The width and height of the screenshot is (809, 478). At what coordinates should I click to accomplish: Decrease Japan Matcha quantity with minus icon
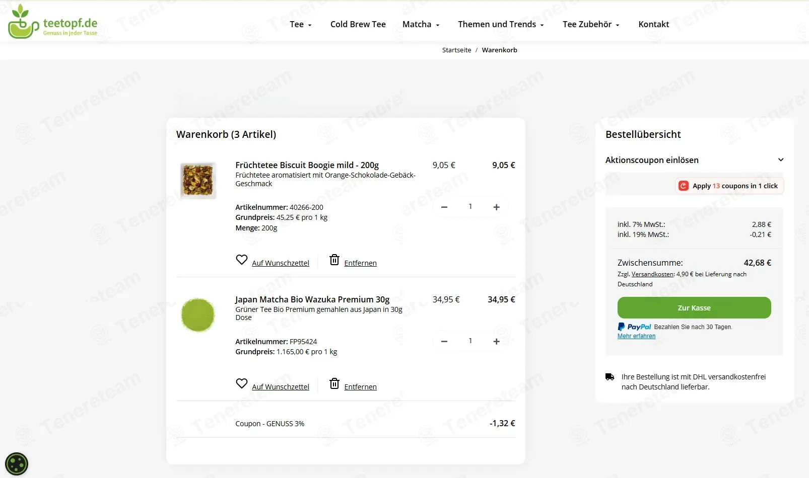[x=444, y=341]
